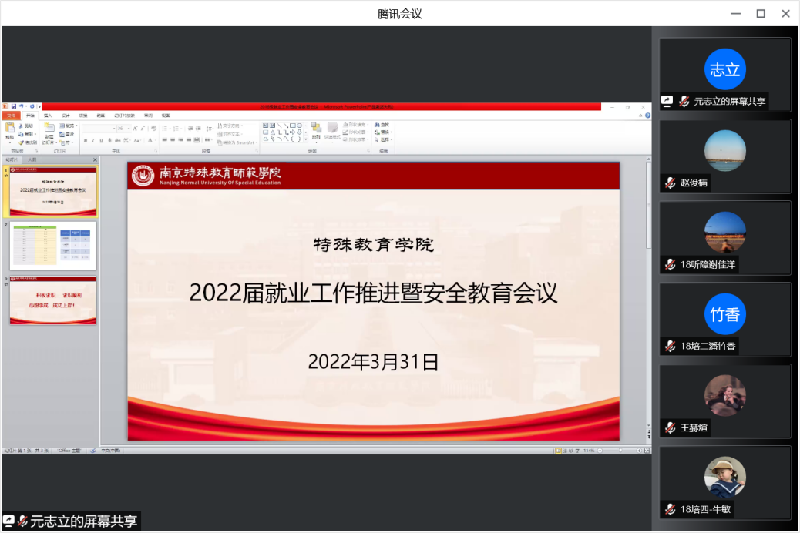Click the New Slide icon in the ribbon
The height and width of the screenshot is (533, 800).
point(49,129)
